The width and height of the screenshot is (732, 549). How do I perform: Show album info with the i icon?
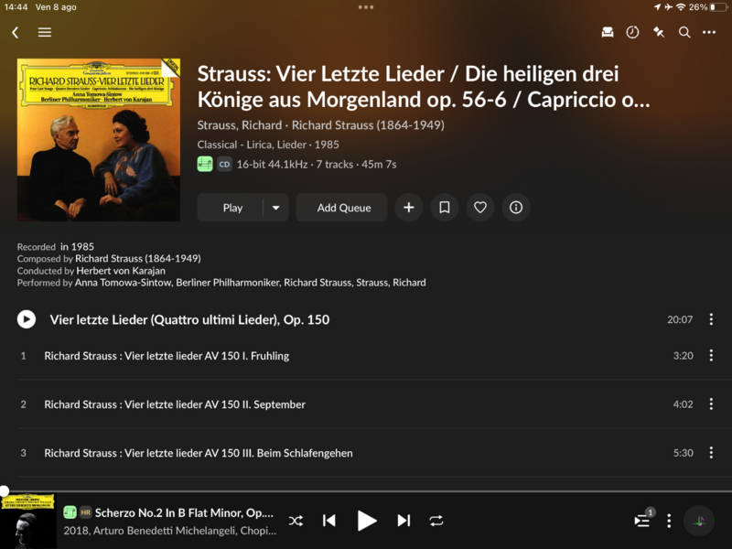click(x=516, y=208)
